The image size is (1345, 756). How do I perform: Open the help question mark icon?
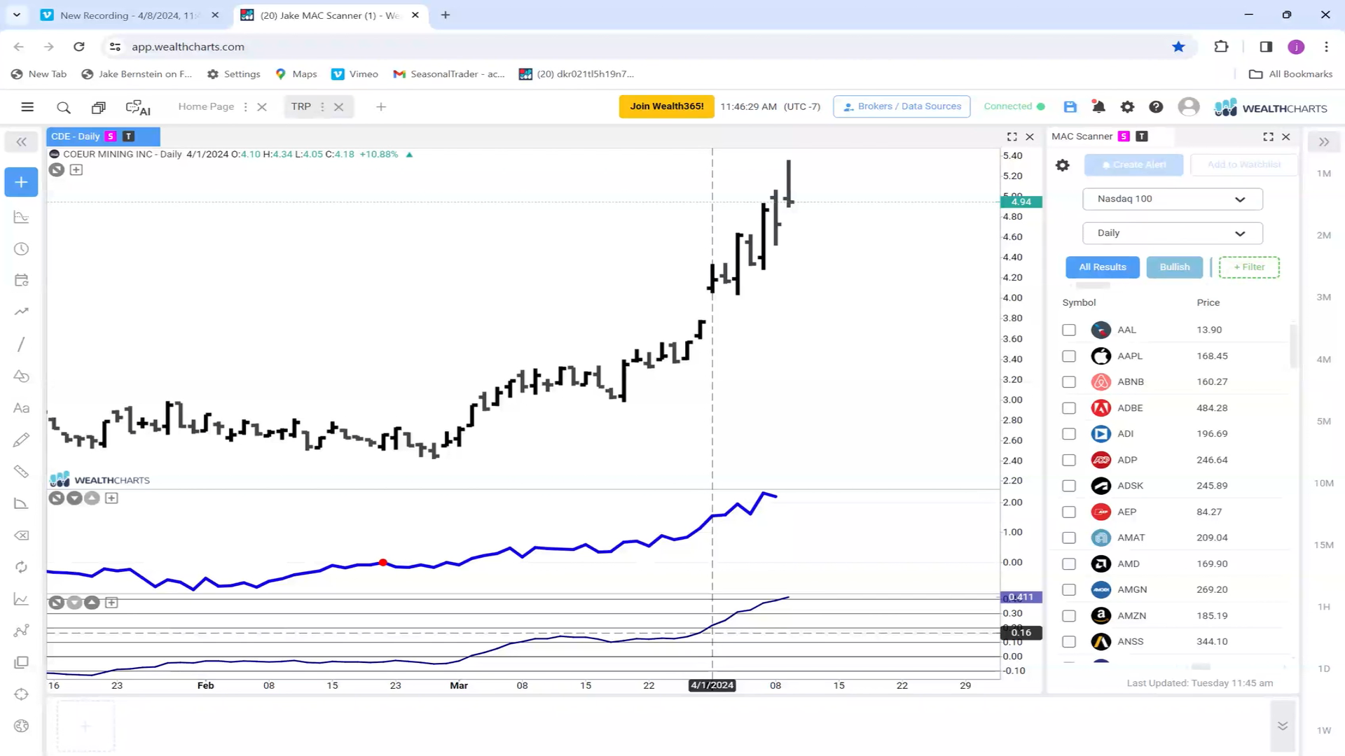(1156, 106)
